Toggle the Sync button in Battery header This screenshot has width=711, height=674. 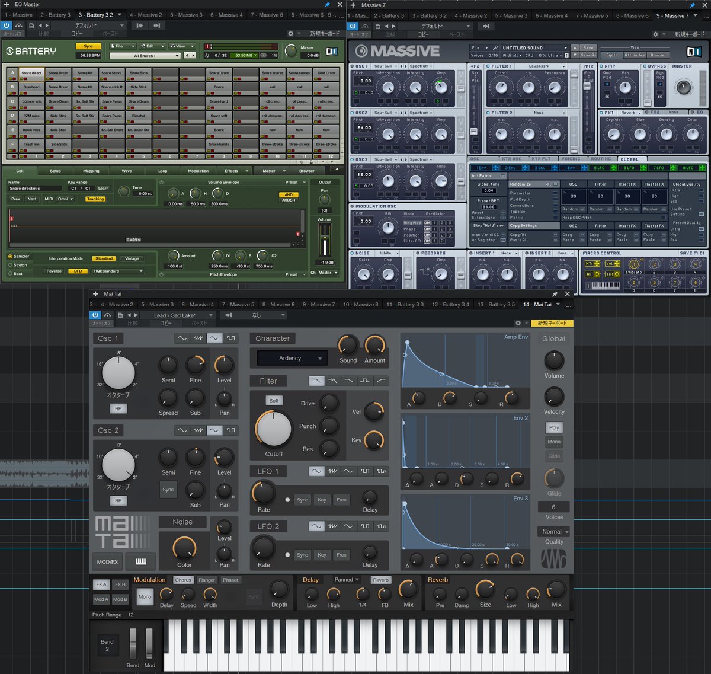coord(88,46)
